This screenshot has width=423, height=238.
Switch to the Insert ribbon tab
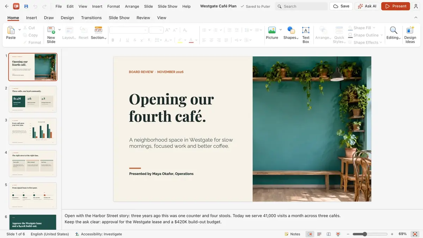(31, 18)
